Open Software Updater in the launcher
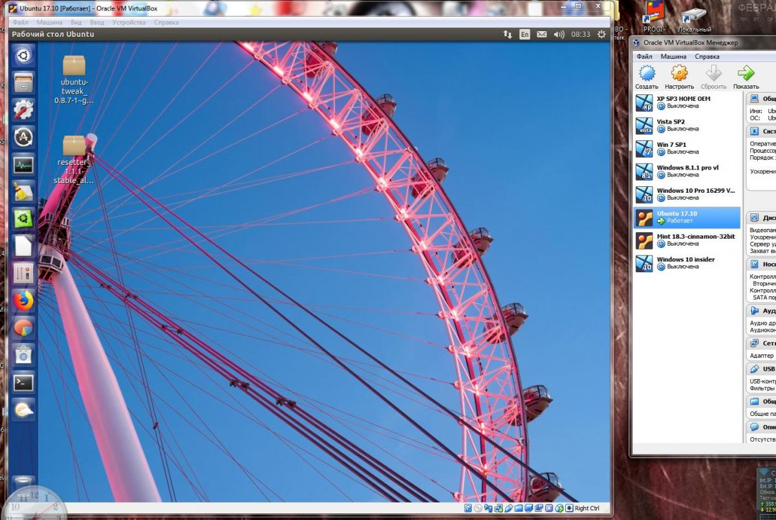The image size is (776, 520). click(24, 137)
